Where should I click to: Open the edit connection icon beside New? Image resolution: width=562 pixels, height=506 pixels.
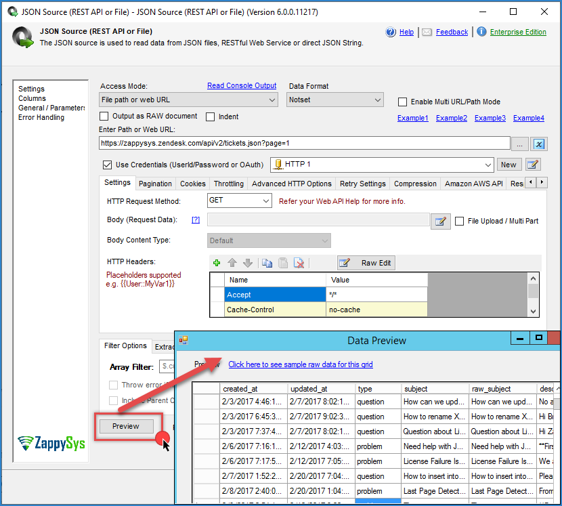click(x=533, y=164)
